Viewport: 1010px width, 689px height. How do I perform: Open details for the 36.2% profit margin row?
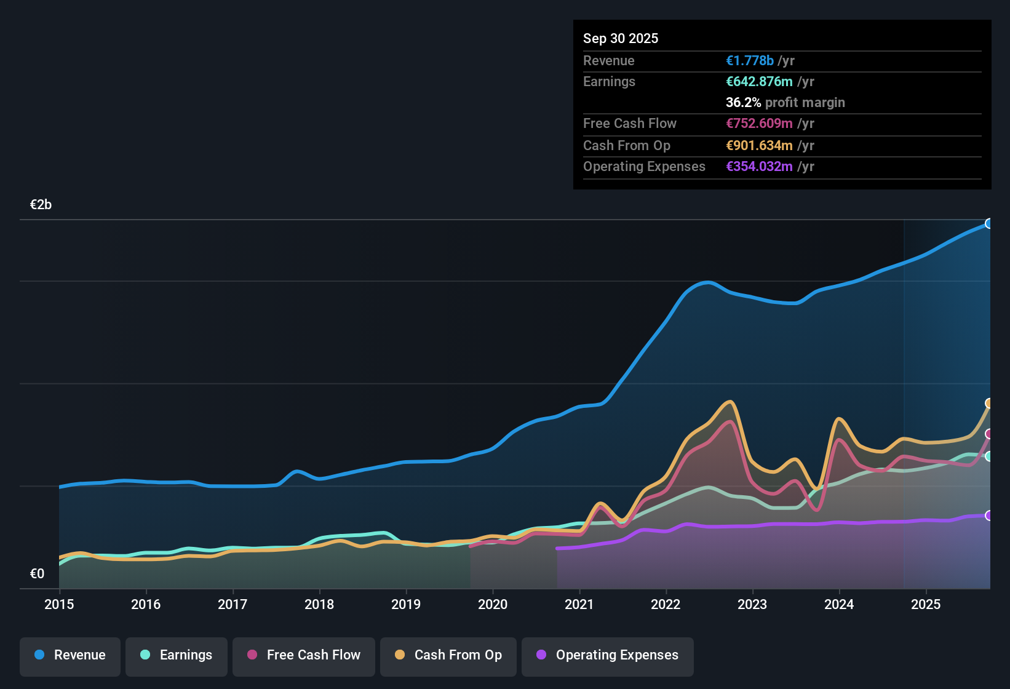click(x=785, y=102)
